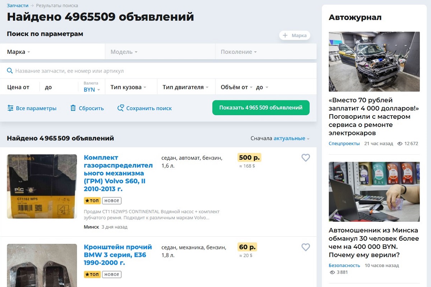This screenshot has height=287, width=431.
Task: Open the Continental box listing photo
Action: click(x=42, y=186)
